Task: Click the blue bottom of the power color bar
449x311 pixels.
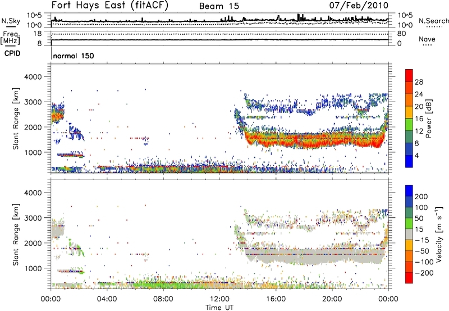Action: pos(409,161)
